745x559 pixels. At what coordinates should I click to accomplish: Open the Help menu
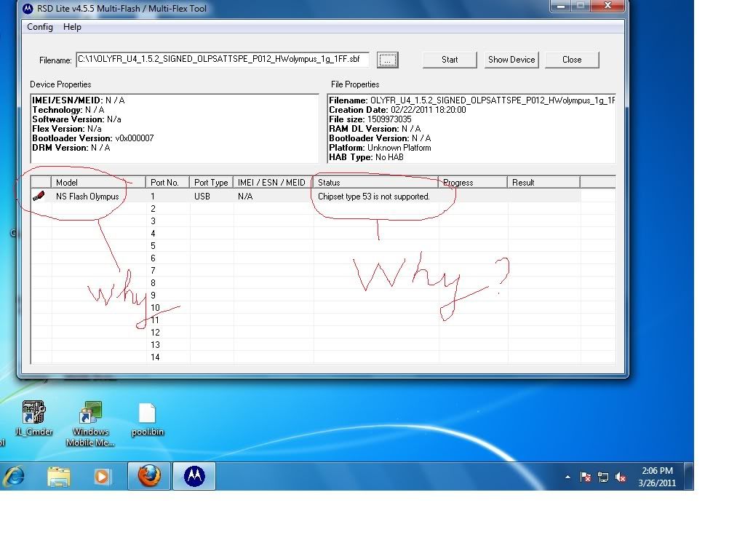73,27
